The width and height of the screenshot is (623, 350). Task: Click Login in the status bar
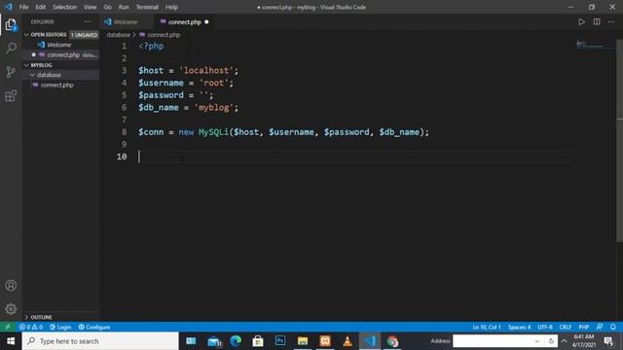click(x=60, y=327)
